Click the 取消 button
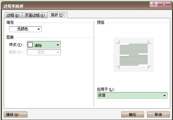This screenshot has height=120, width=173. pyautogui.click(x=158, y=114)
